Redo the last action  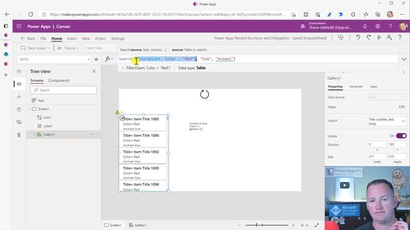tap(368, 38)
